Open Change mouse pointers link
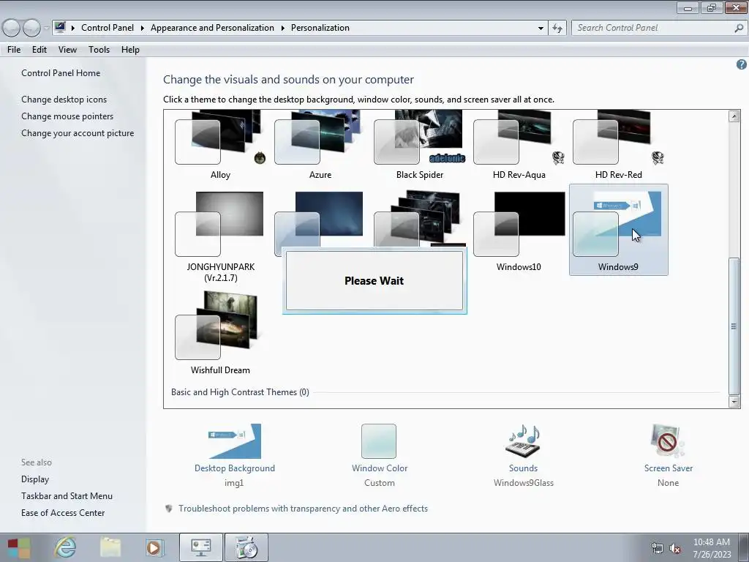The height and width of the screenshot is (562, 749). [67, 116]
